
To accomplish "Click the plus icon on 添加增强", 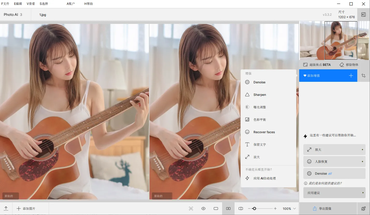I will (x=351, y=76).
